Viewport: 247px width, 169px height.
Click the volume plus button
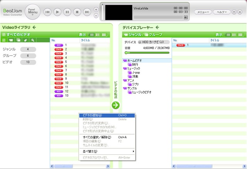[96, 10]
